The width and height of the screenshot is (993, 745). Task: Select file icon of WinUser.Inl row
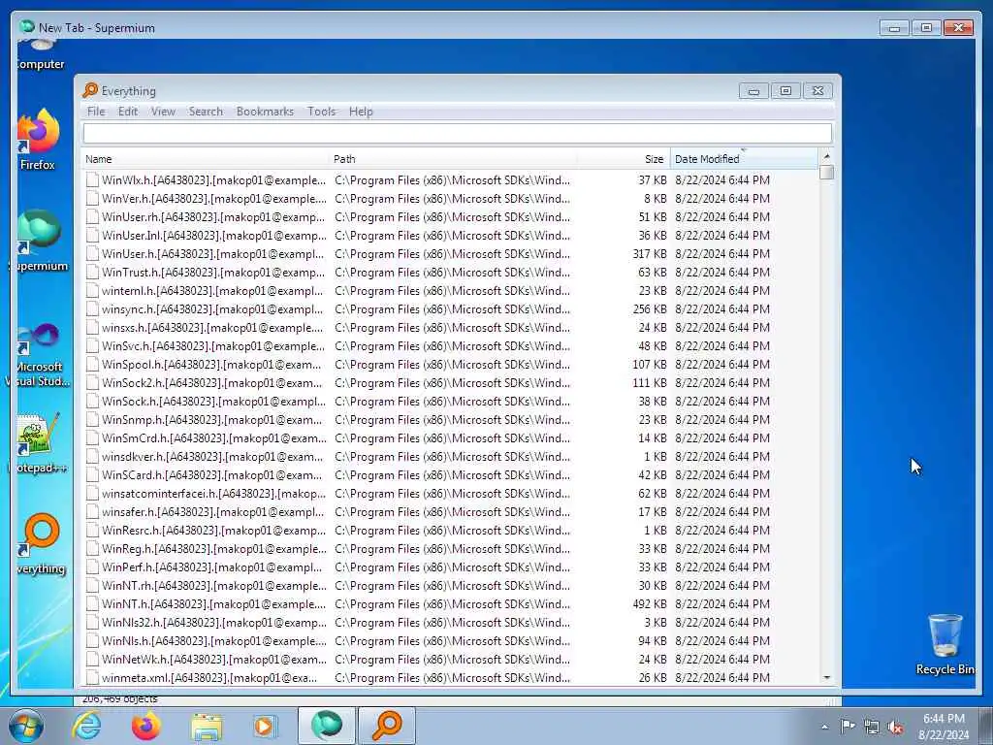pyautogui.click(x=92, y=235)
